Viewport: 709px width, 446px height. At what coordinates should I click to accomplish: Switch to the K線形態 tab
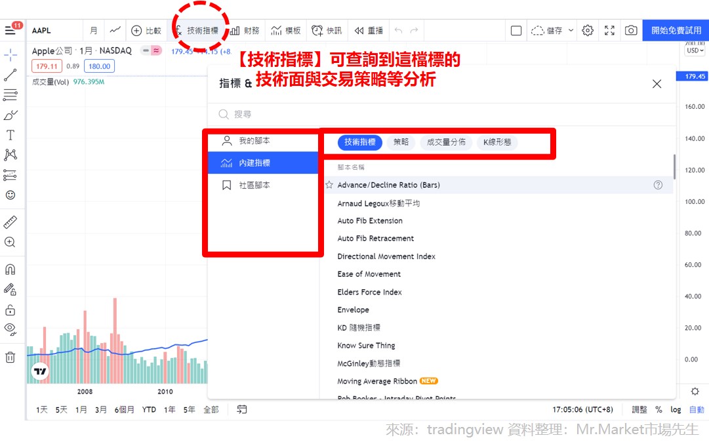coord(497,142)
